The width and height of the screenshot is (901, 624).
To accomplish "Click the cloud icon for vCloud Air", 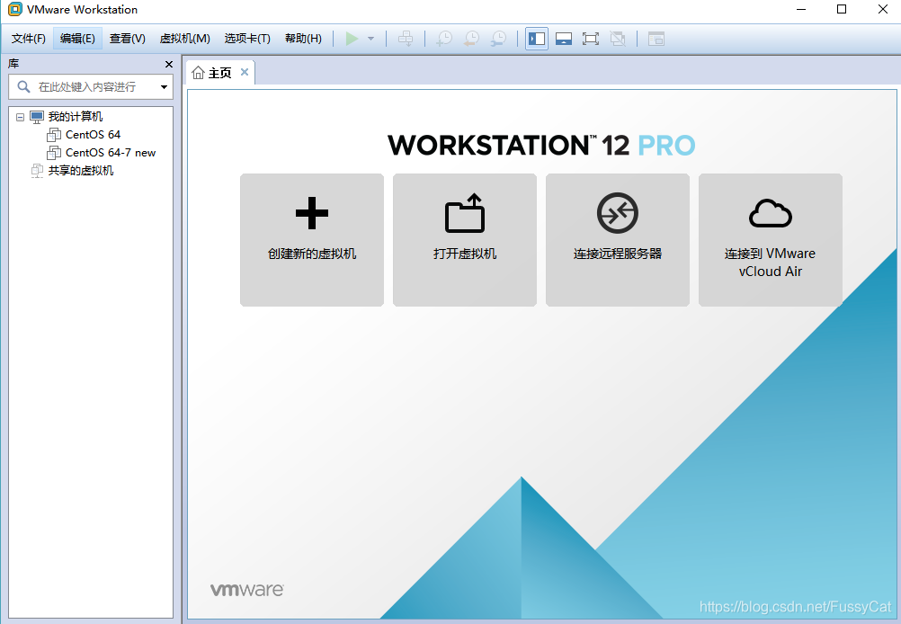I will point(771,213).
